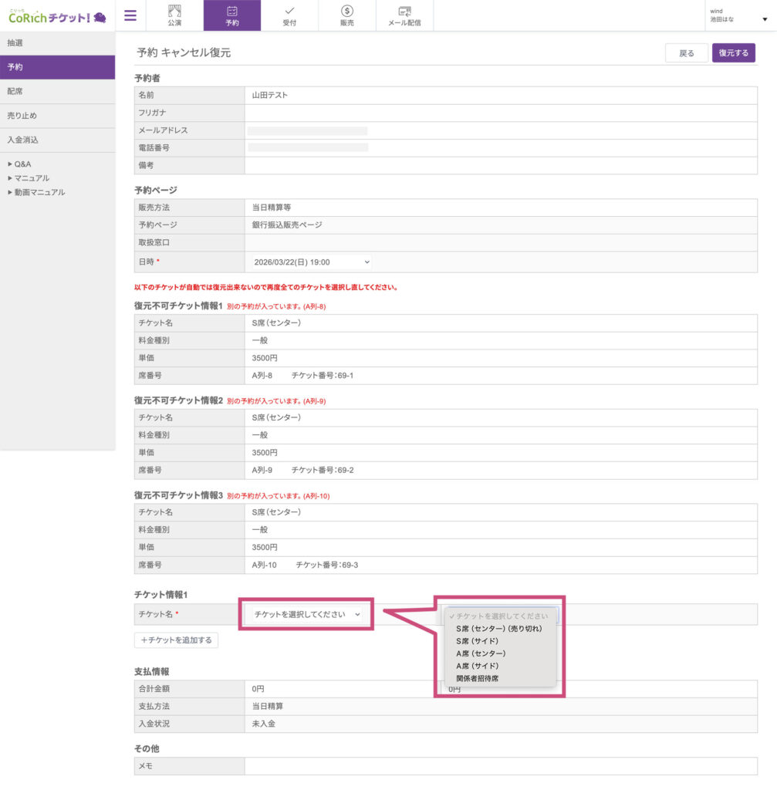Open the wind account dropdown arrow
The width and height of the screenshot is (777, 790).
(x=764, y=19)
